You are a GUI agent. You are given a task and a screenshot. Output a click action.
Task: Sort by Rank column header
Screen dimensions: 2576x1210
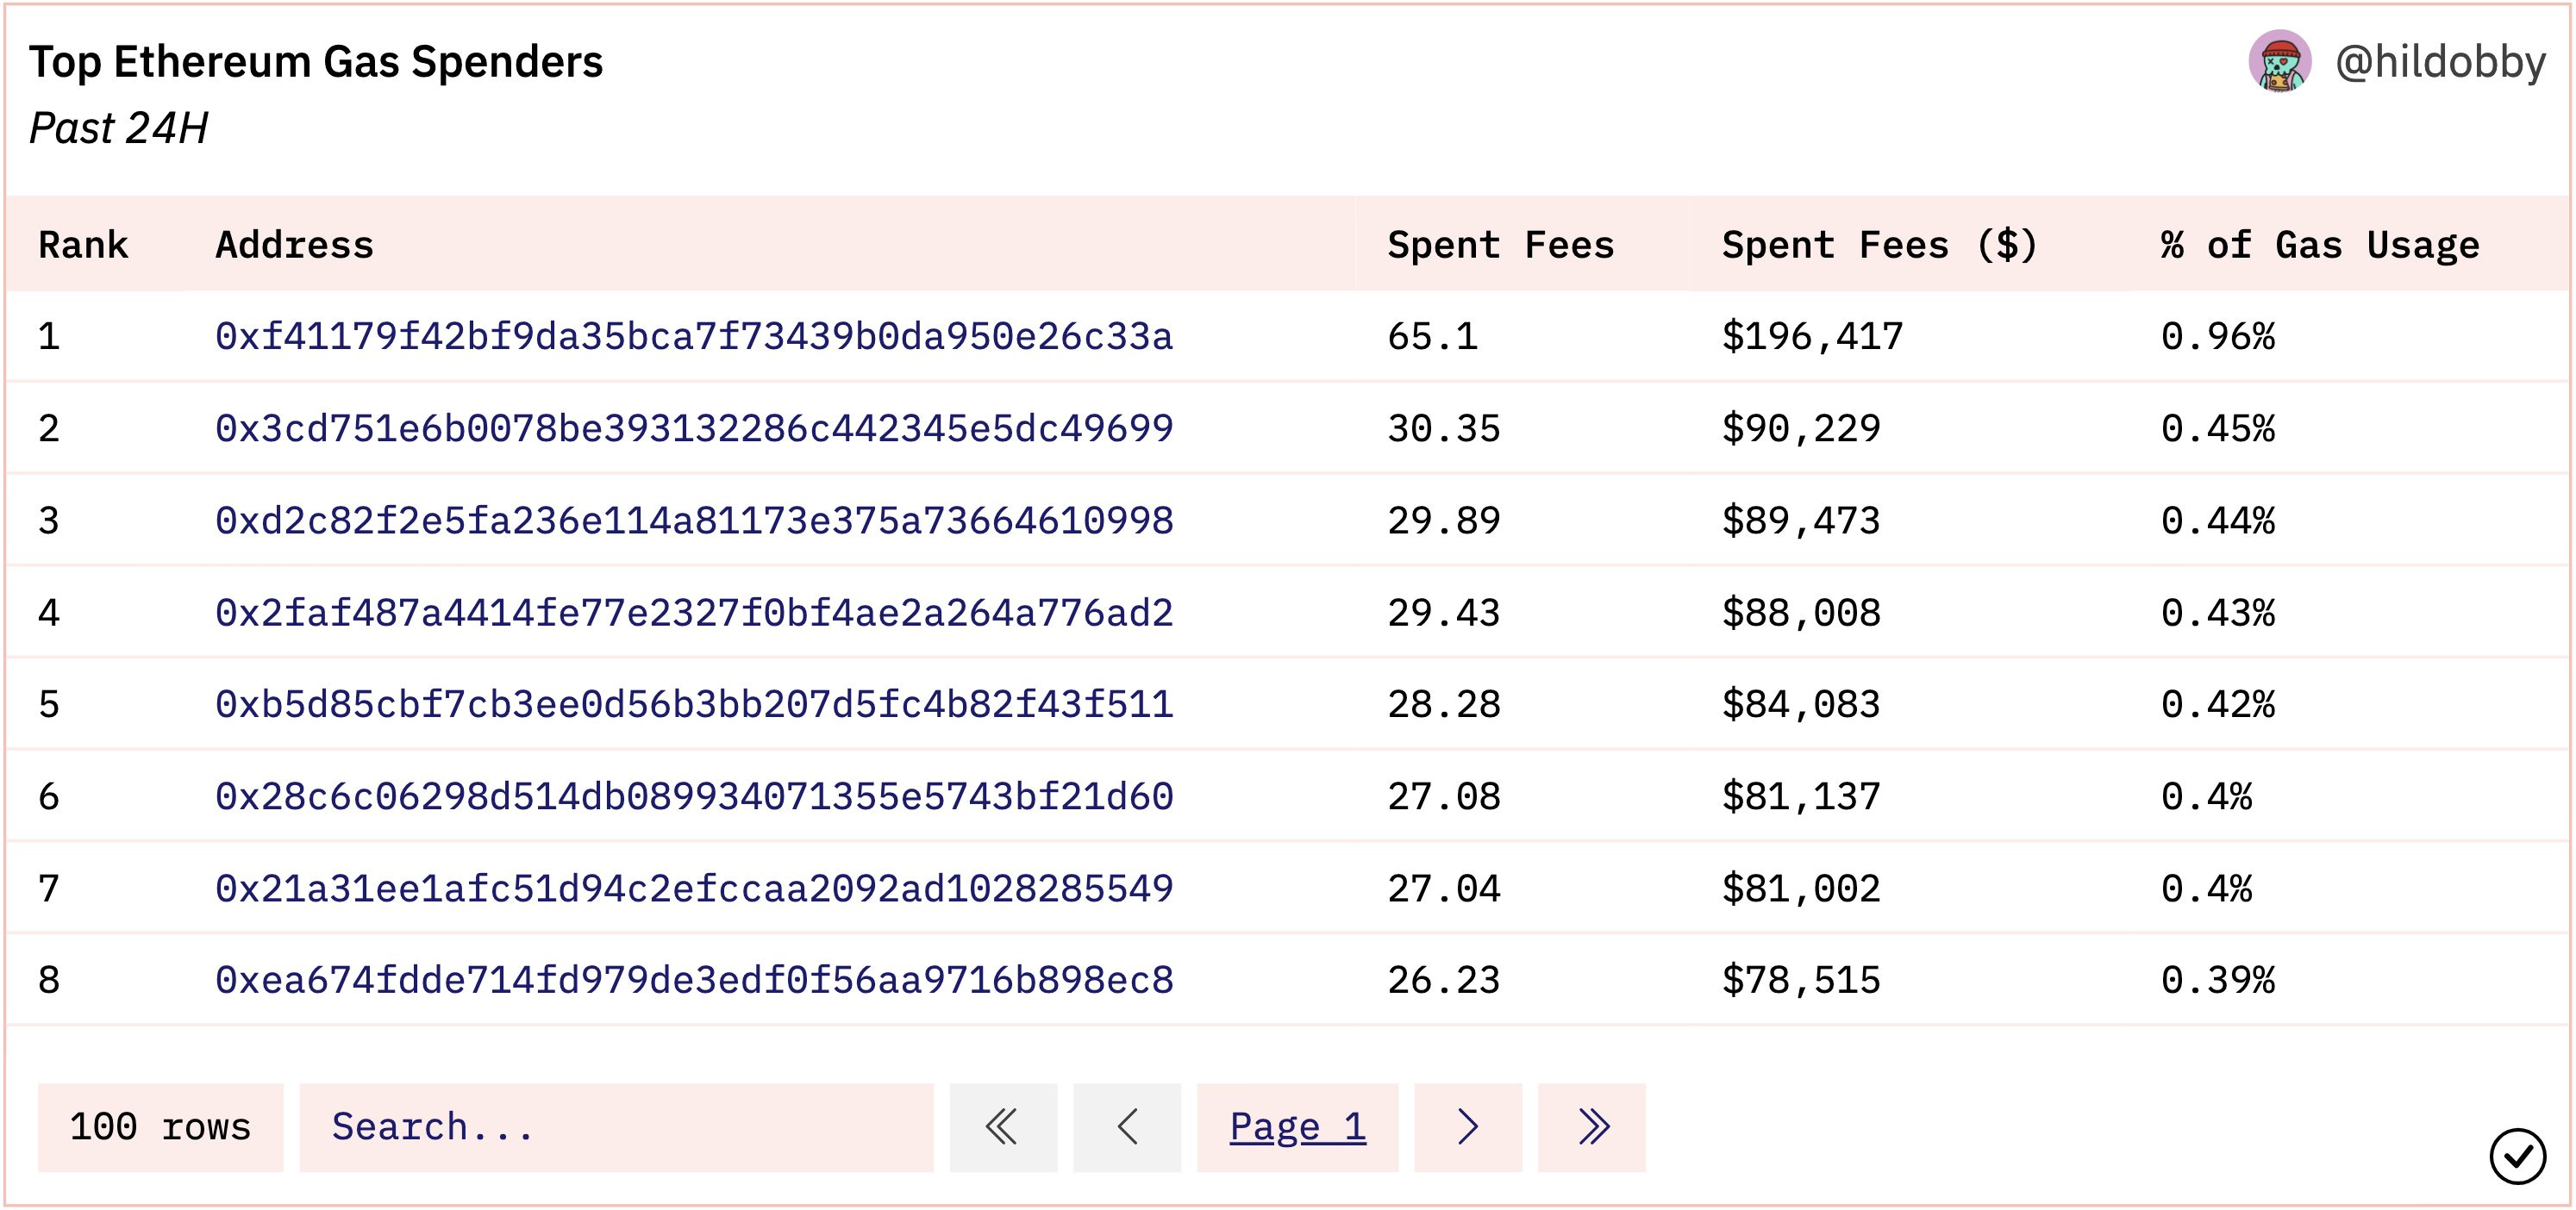coord(83,245)
